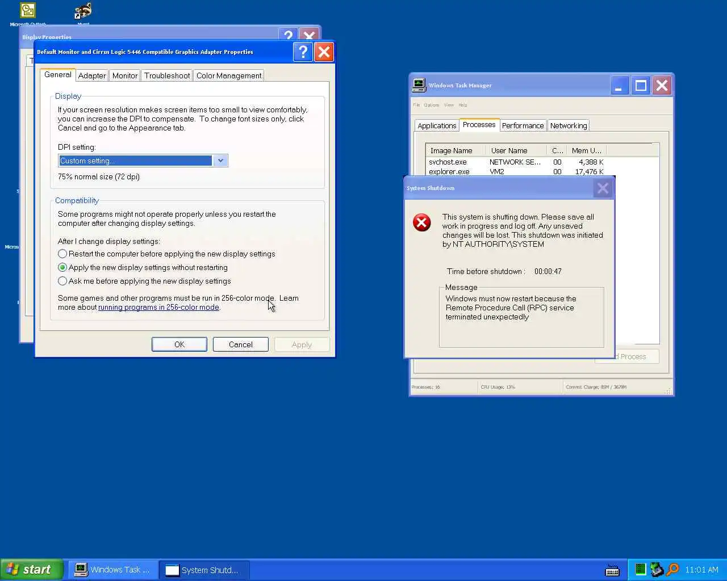
Task: Open the running programs in 256-color mode link
Action: coord(158,307)
